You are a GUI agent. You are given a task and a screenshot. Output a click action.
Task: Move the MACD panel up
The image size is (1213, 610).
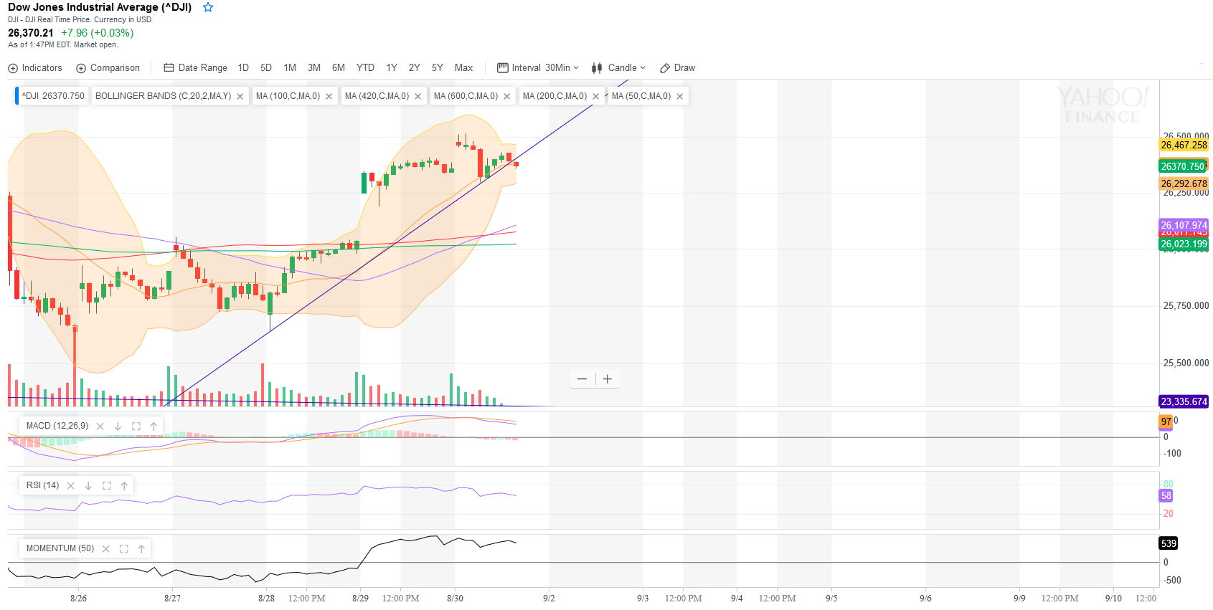(154, 426)
